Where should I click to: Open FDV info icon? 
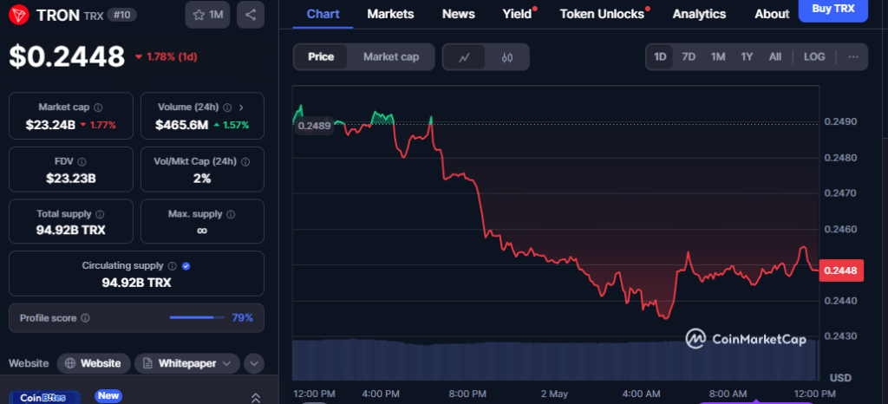(x=82, y=162)
